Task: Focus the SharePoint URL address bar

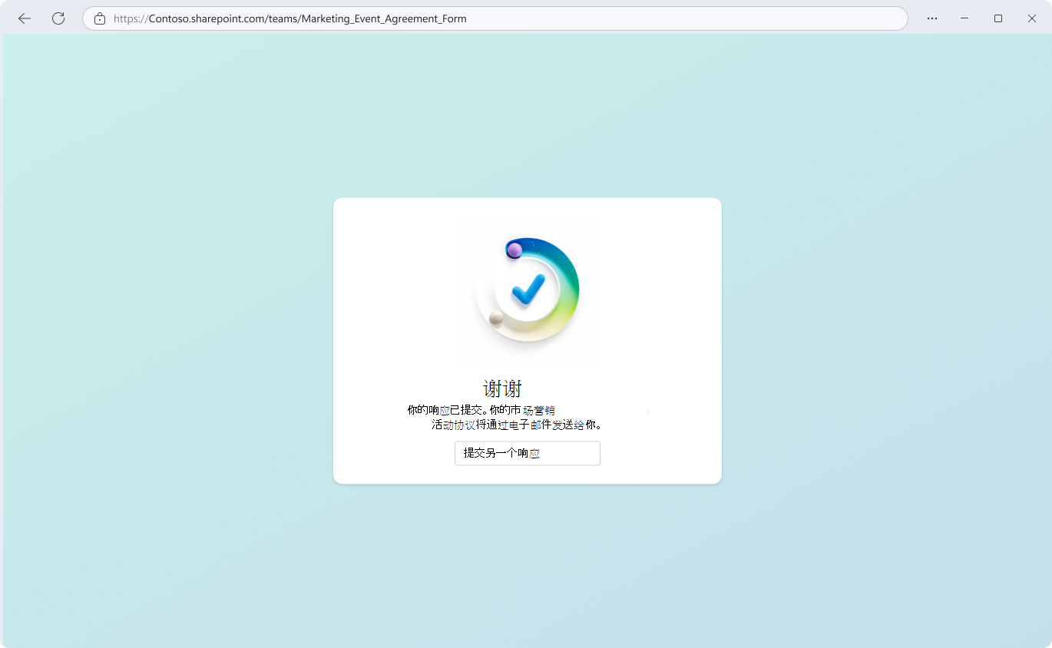Action: 495,18
